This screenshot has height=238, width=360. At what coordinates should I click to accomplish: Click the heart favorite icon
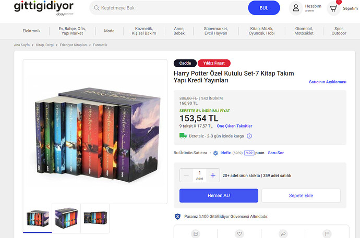coord(239,234)
